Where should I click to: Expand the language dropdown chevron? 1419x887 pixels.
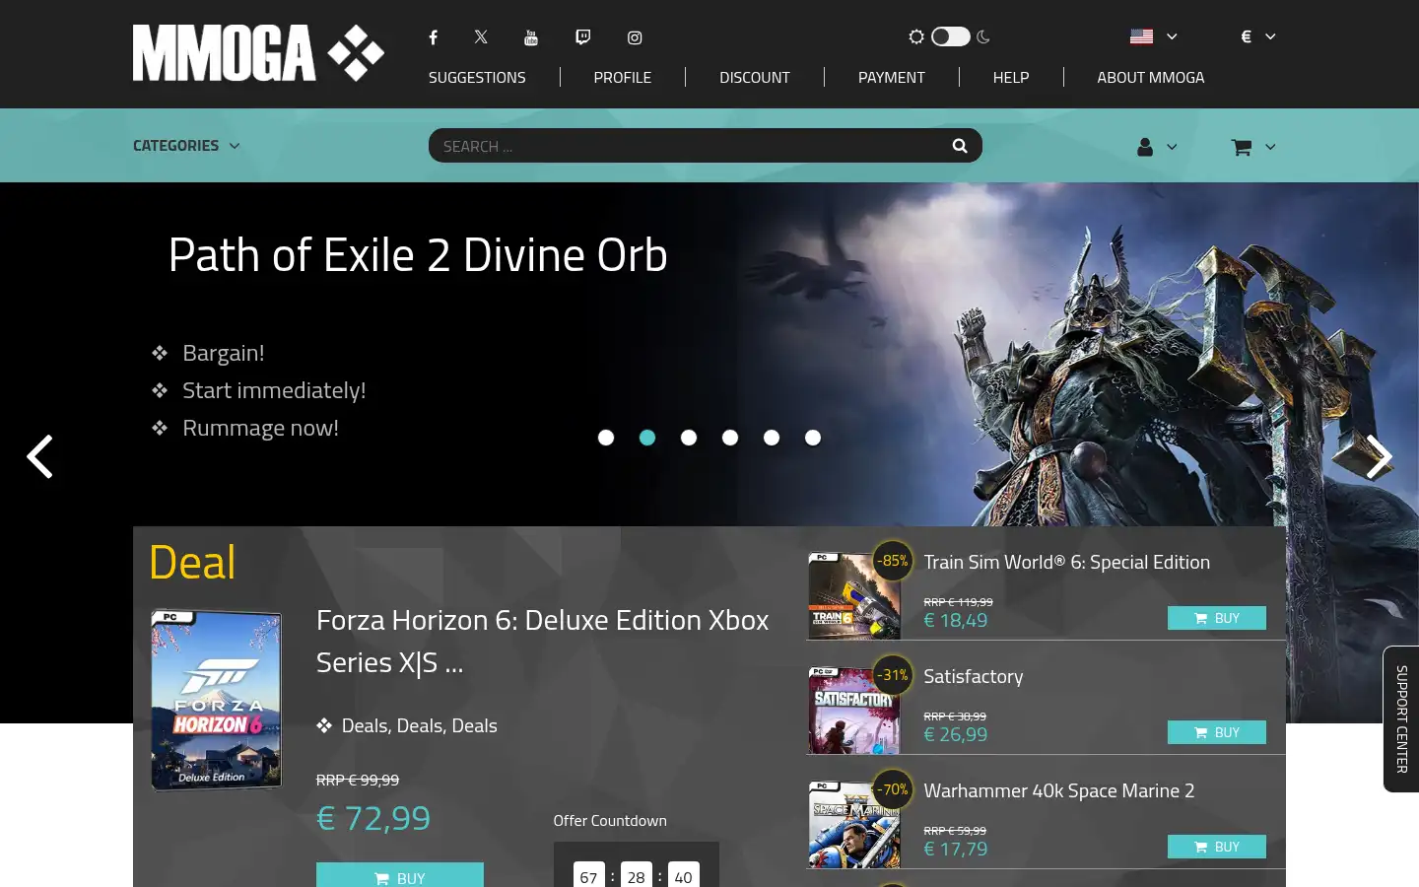pyautogui.click(x=1172, y=36)
